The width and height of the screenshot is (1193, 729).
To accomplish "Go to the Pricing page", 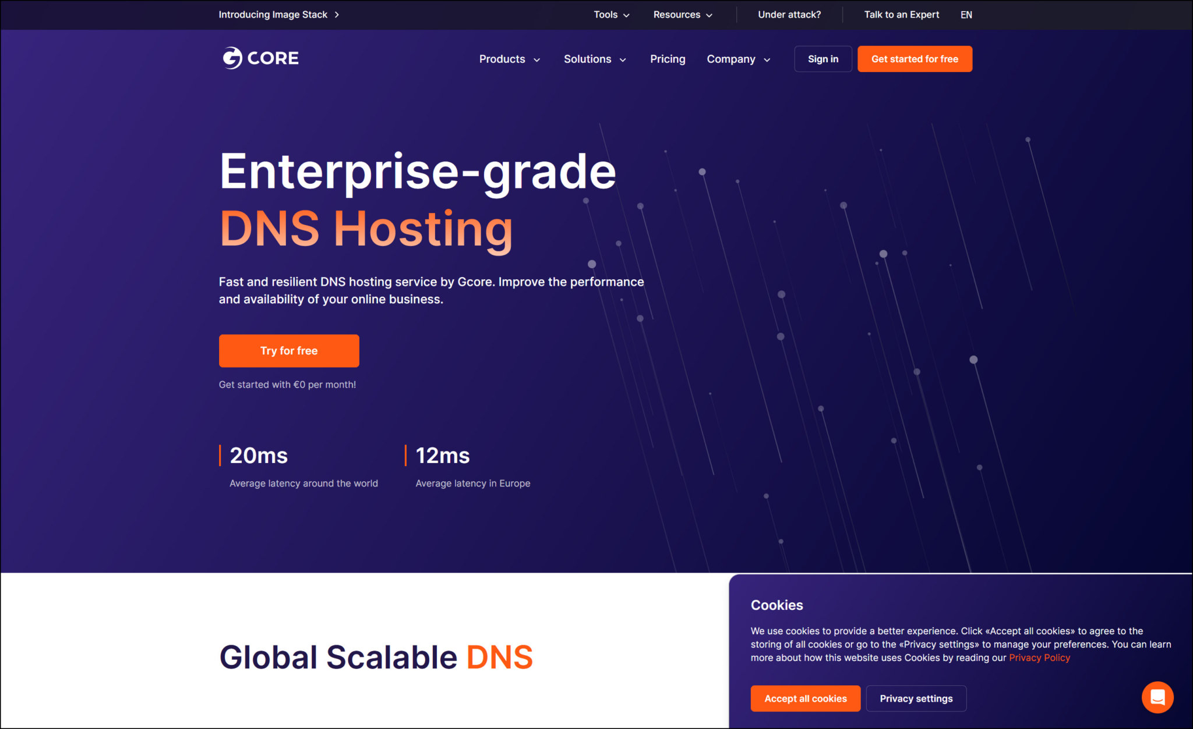I will tap(668, 59).
